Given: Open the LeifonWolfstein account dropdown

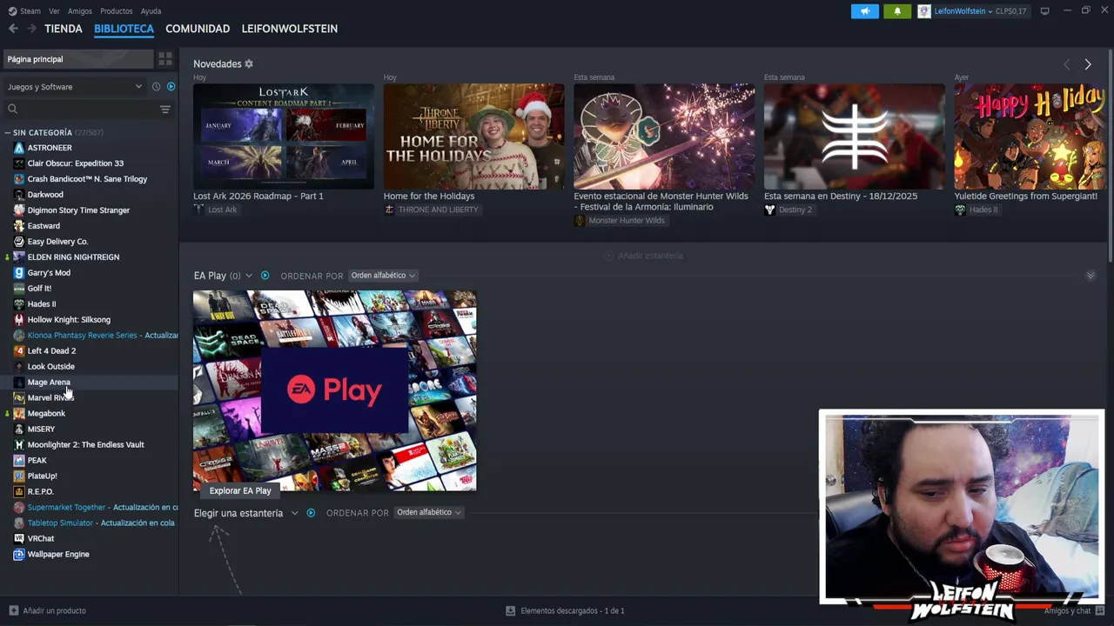Looking at the screenshot, I should pos(961,11).
